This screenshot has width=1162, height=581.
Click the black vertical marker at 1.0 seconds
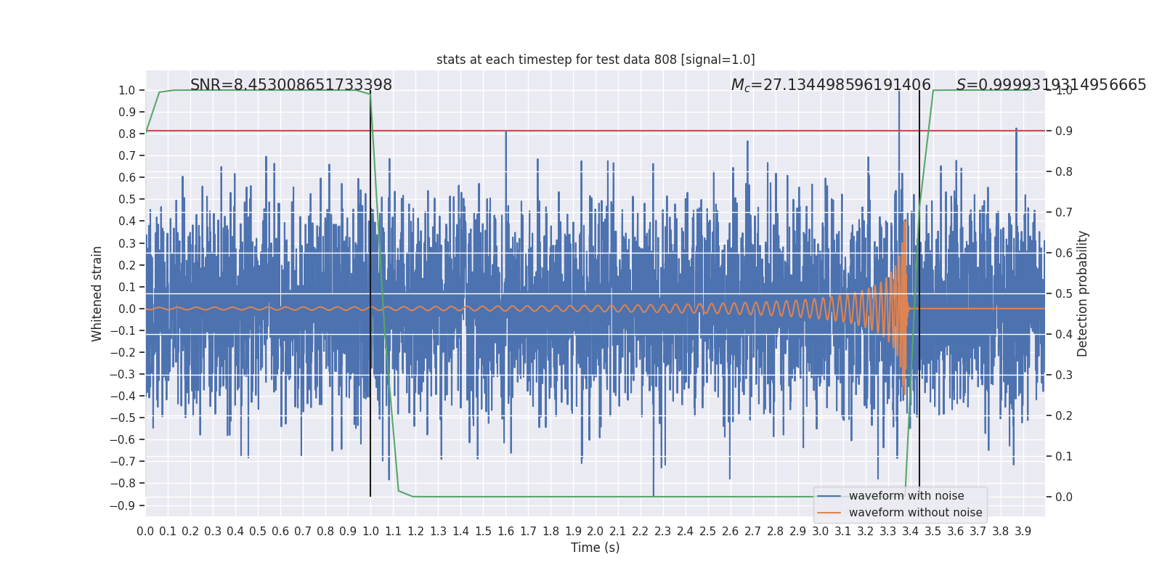(x=370, y=293)
